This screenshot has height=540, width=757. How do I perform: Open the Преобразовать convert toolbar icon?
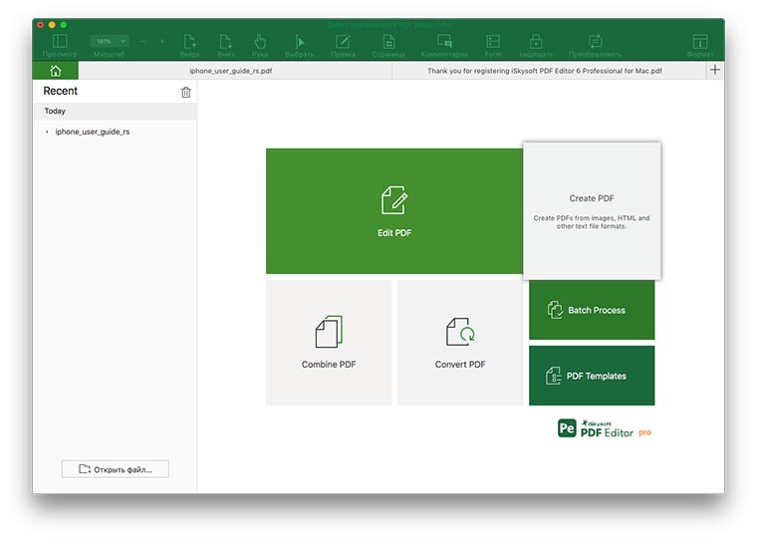[595, 43]
